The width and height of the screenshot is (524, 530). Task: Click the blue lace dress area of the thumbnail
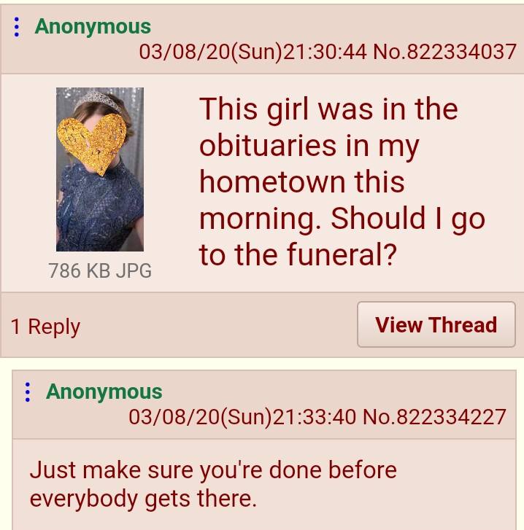pyautogui.click(x=100, y=209)
